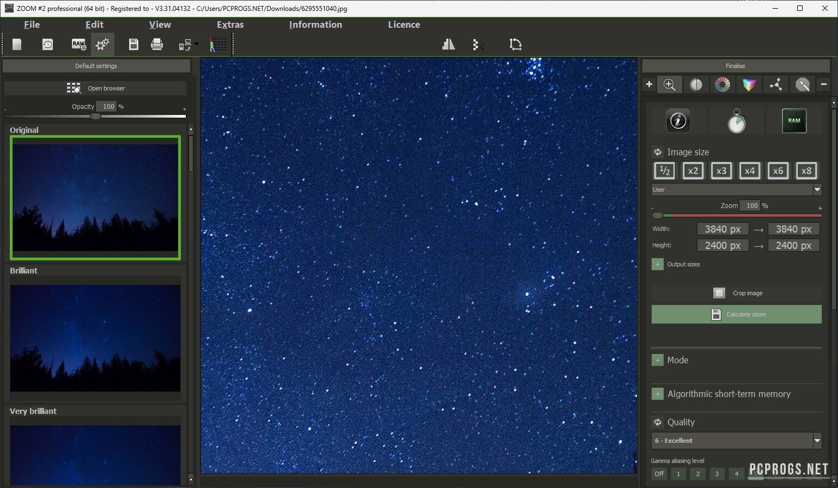Open the Quality dropdown showing 6 - Excellent
This screenshot has width=838, height=488.
point(736,441)
